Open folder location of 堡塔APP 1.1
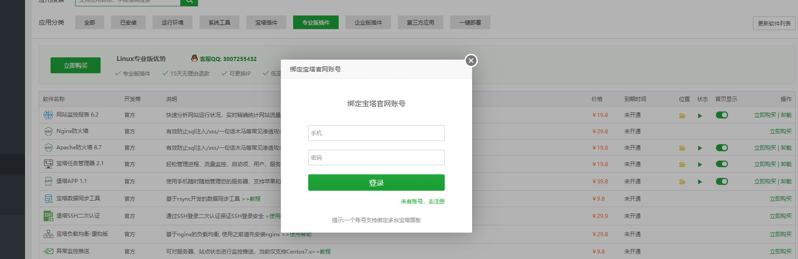This screenshot has width=798, height=259. [x=682, y=182]
